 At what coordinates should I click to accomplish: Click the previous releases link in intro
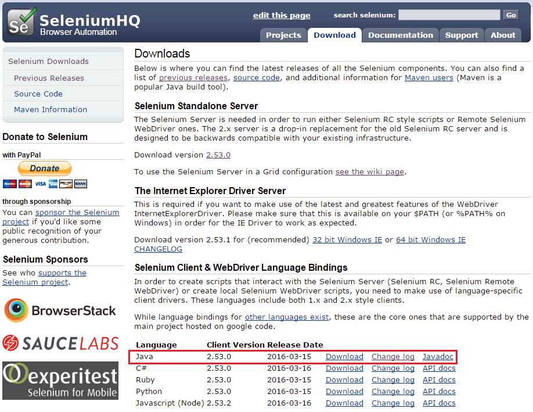point(193,77)
